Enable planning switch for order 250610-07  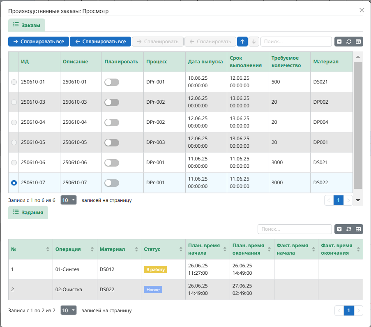coord(111,183)
